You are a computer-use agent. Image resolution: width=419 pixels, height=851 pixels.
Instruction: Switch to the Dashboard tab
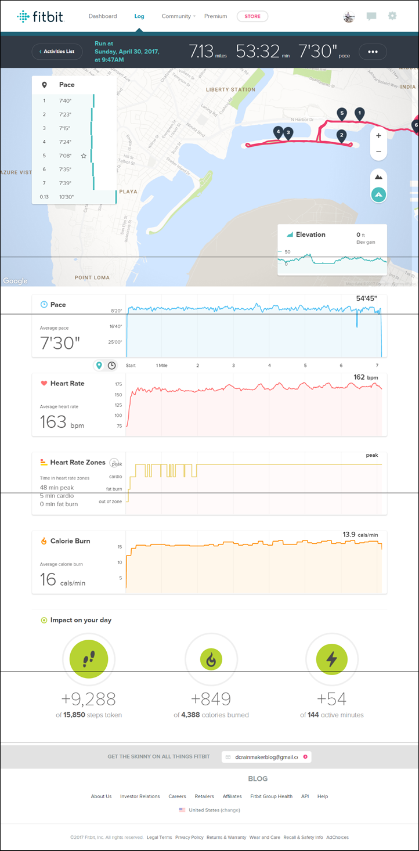click(x=103, y=16)
